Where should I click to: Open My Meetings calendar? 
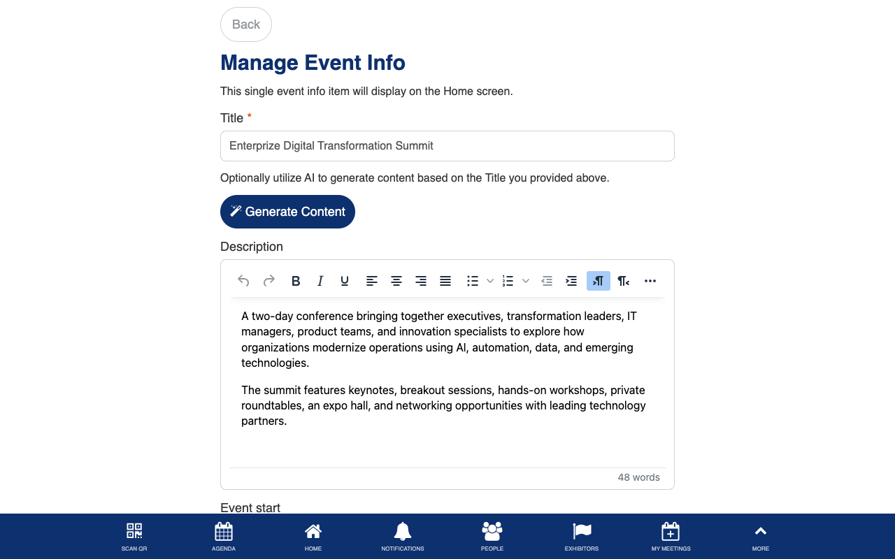pyautogui.click(x=671, y=537)
